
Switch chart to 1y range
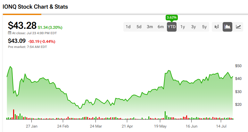click(183, 27)
